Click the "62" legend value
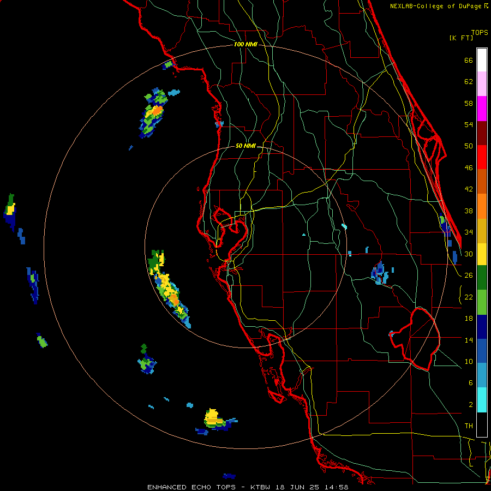The height and width of the screenshot is (491, 491). coord(469,82)
